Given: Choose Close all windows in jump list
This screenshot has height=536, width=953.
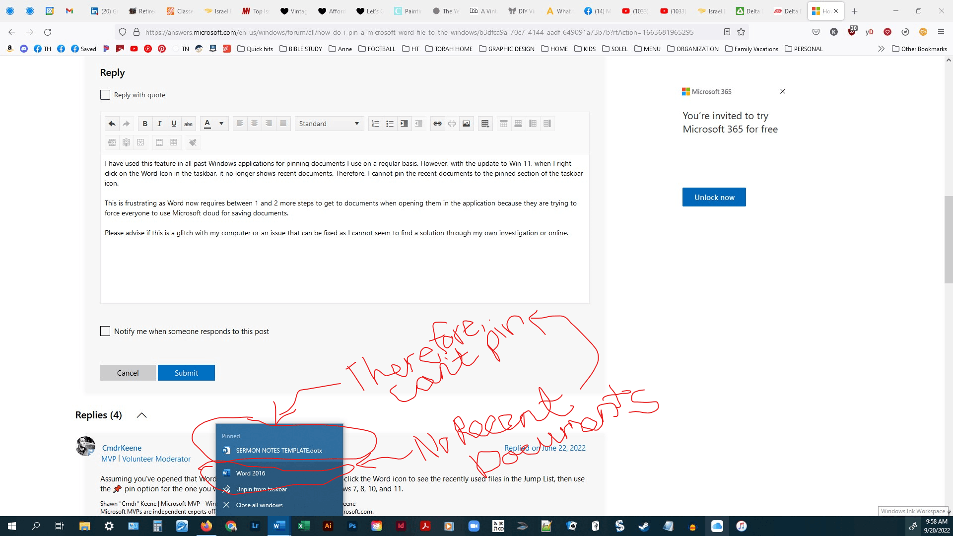Looking at the screenshot, I should (259, 505).
